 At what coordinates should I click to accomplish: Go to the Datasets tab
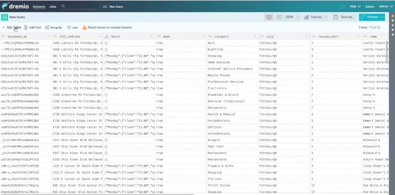39,7
